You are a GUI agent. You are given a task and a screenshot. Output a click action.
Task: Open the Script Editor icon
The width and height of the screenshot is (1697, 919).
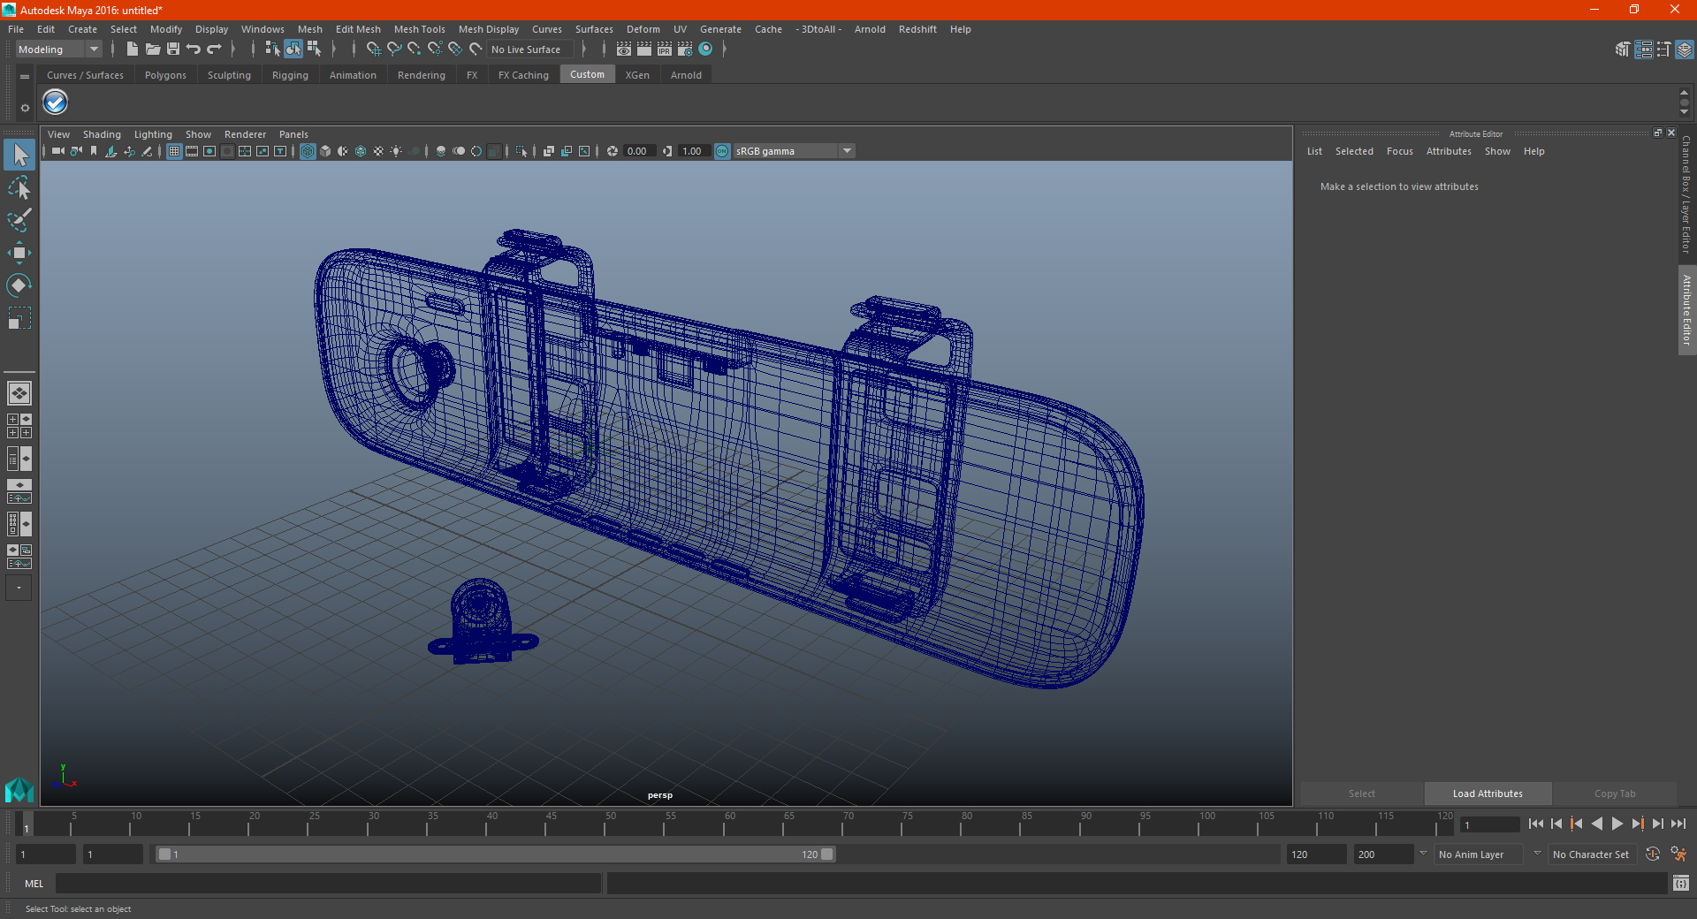point(1680,884)
